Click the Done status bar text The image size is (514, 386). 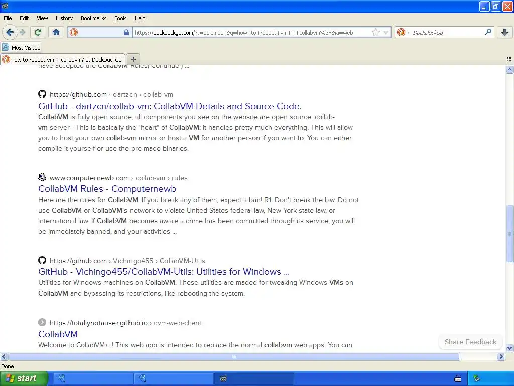(7, 366)
